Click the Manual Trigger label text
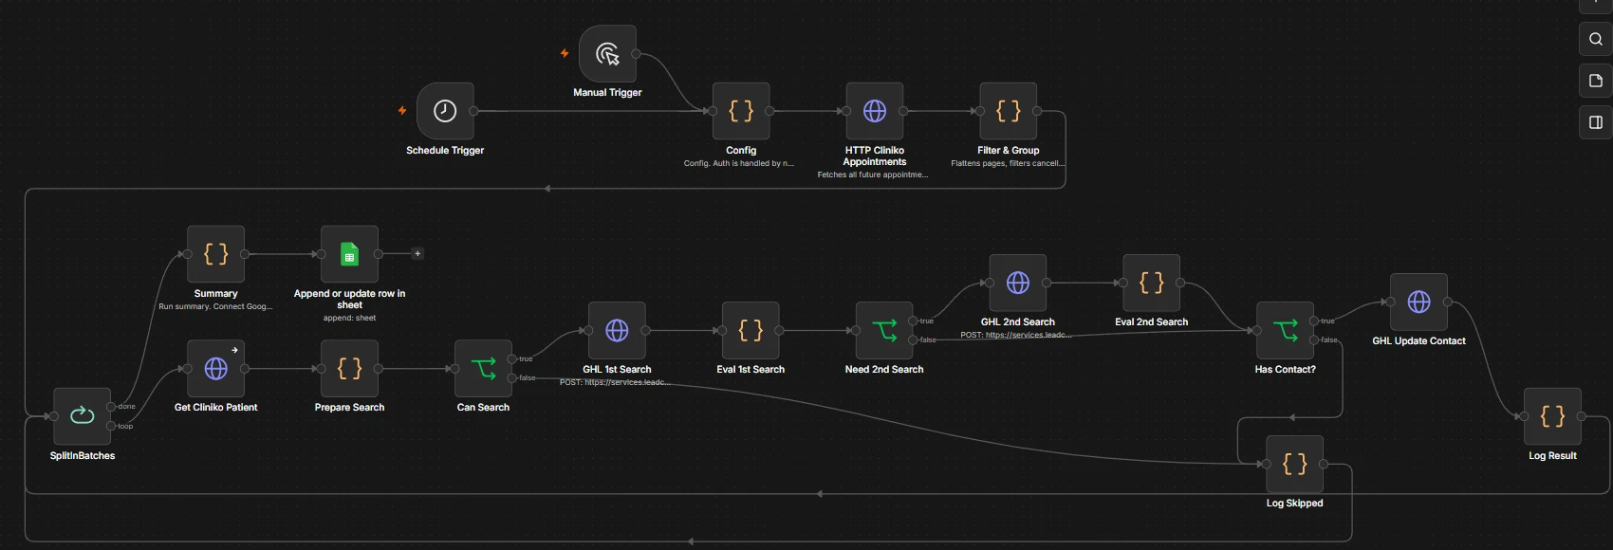1613x550 pixels. point(607,92)
